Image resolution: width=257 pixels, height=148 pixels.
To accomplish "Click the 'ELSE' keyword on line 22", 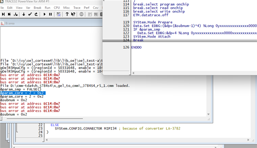I will coord(55,125).
